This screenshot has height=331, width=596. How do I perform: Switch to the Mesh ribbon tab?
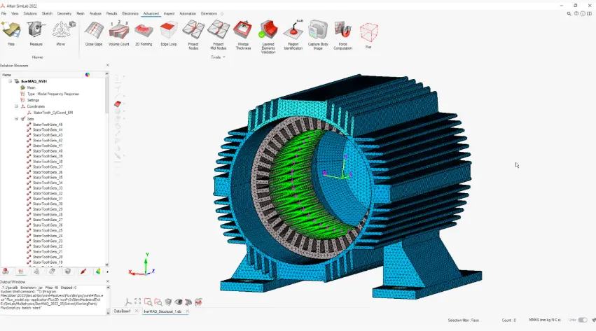click(81, 14)
